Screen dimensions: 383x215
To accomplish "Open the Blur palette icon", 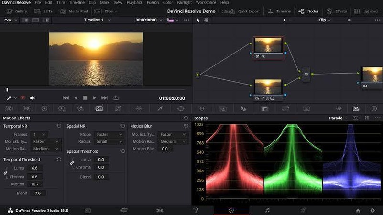I will pos(243,108).
